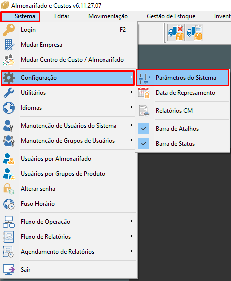
Task: Click the Sair exit monitor icon
Action: [x=9, y=270]
